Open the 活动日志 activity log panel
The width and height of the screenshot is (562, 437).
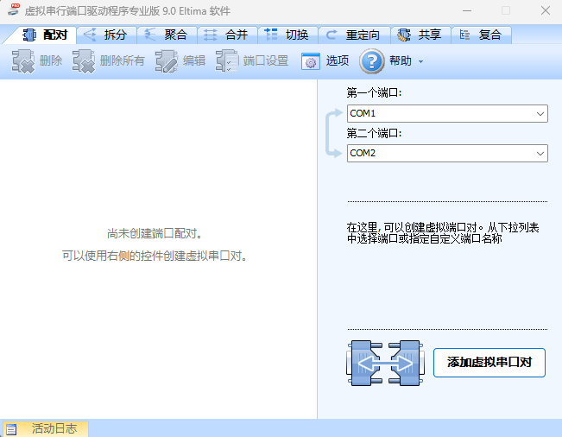tap(54, 429)
